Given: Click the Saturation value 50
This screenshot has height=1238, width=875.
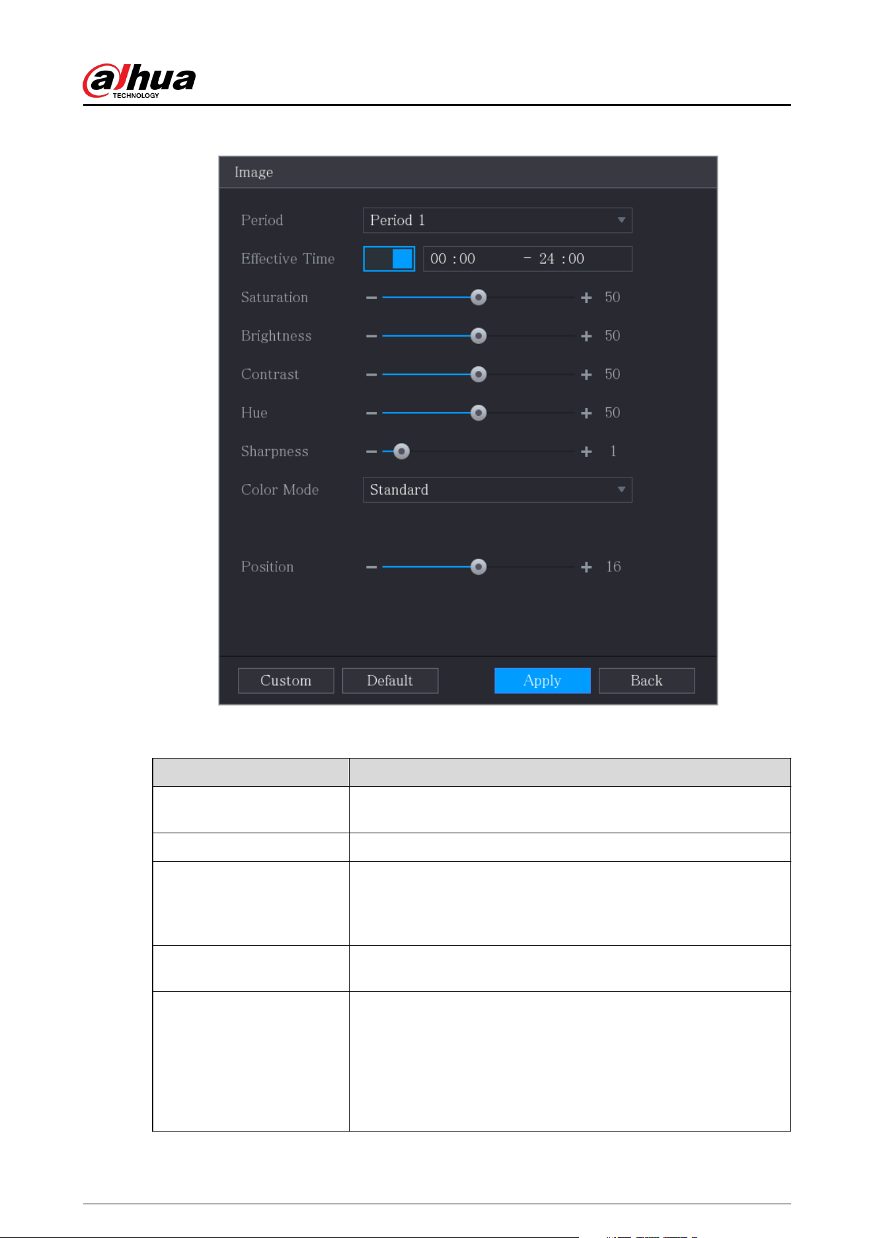Looking at the screenshot, I should [612, 298].
